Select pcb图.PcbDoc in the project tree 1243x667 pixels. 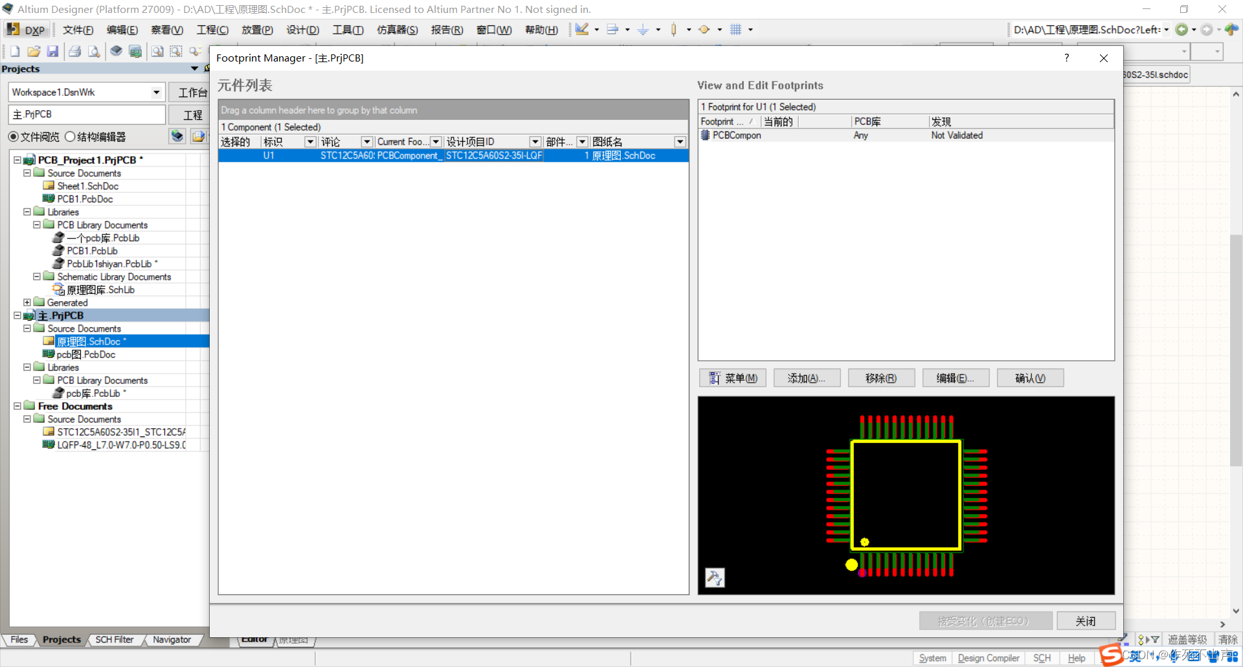(85, 355)
